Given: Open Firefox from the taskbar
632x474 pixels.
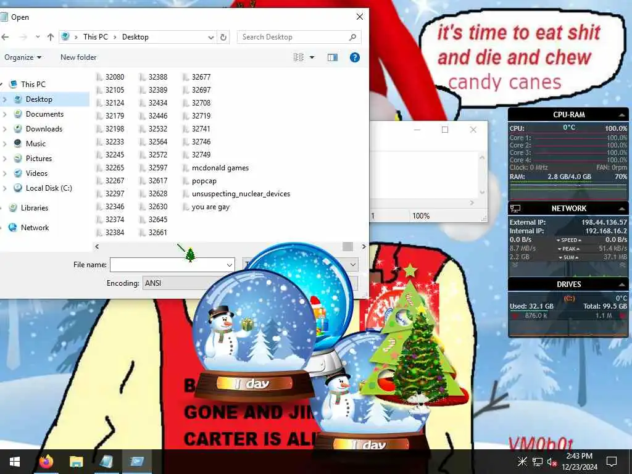Looking at the screenshot, I should 46,462.
